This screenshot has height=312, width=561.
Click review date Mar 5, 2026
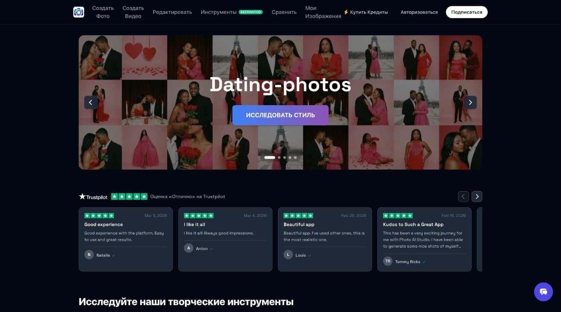click(x=156, y=216)
